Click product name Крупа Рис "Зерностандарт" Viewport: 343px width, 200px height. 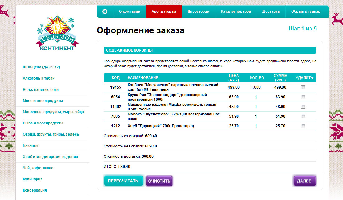pyautogui.click(x=167, y=97)
